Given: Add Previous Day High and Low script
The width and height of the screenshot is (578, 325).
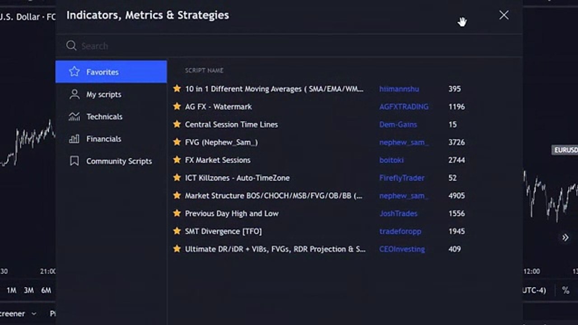Looking at the screenshot, I should tap(232, 214).
